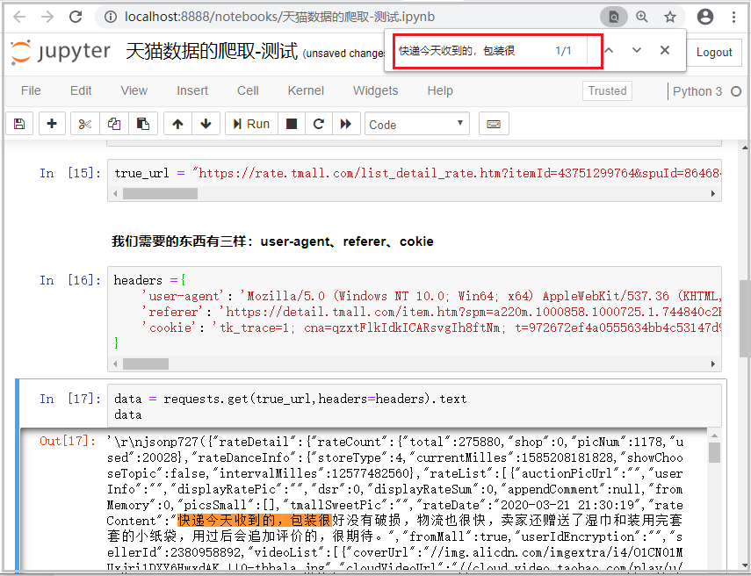
Task: Cut selected cells with the scissors icon
Action: (x=85, y=124)
